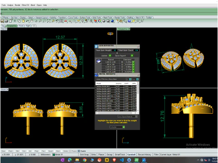This screenshot has width=218, height=163.
Task: Click the Render blue sphere icon
Action: point(112,21)
